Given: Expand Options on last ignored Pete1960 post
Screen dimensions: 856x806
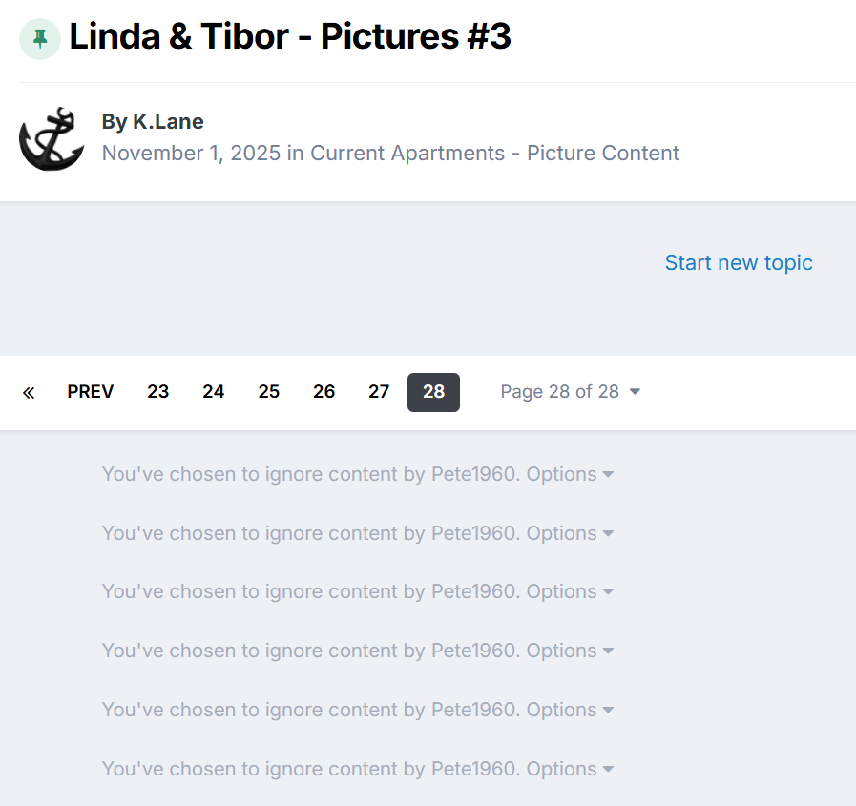Looking at the screenshot, I should tap(570, 769).
